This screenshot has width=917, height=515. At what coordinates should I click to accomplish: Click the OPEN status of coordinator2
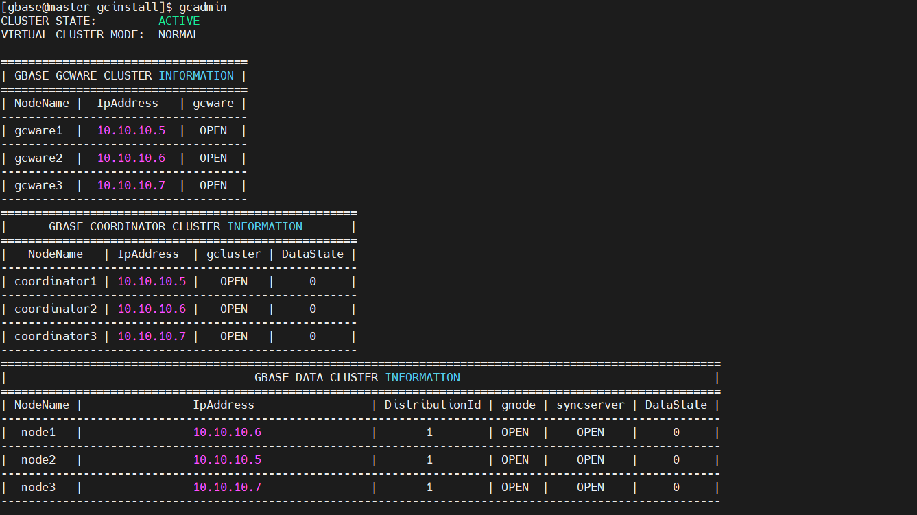(x=234, y=309)
